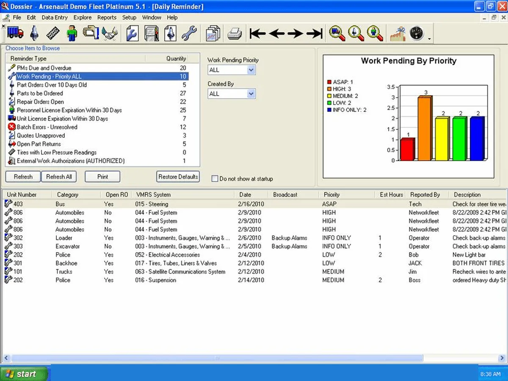508x381 pixels.
Task: Click the blue INFO ONLY legend swatch
Action: 329,110
